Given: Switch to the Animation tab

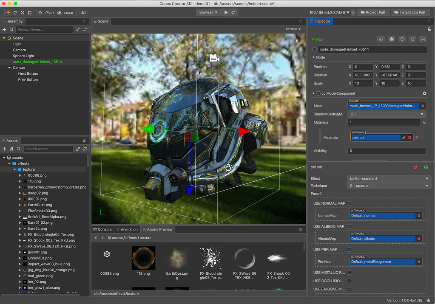Looking at the screenshot, I should pos(127,229).
